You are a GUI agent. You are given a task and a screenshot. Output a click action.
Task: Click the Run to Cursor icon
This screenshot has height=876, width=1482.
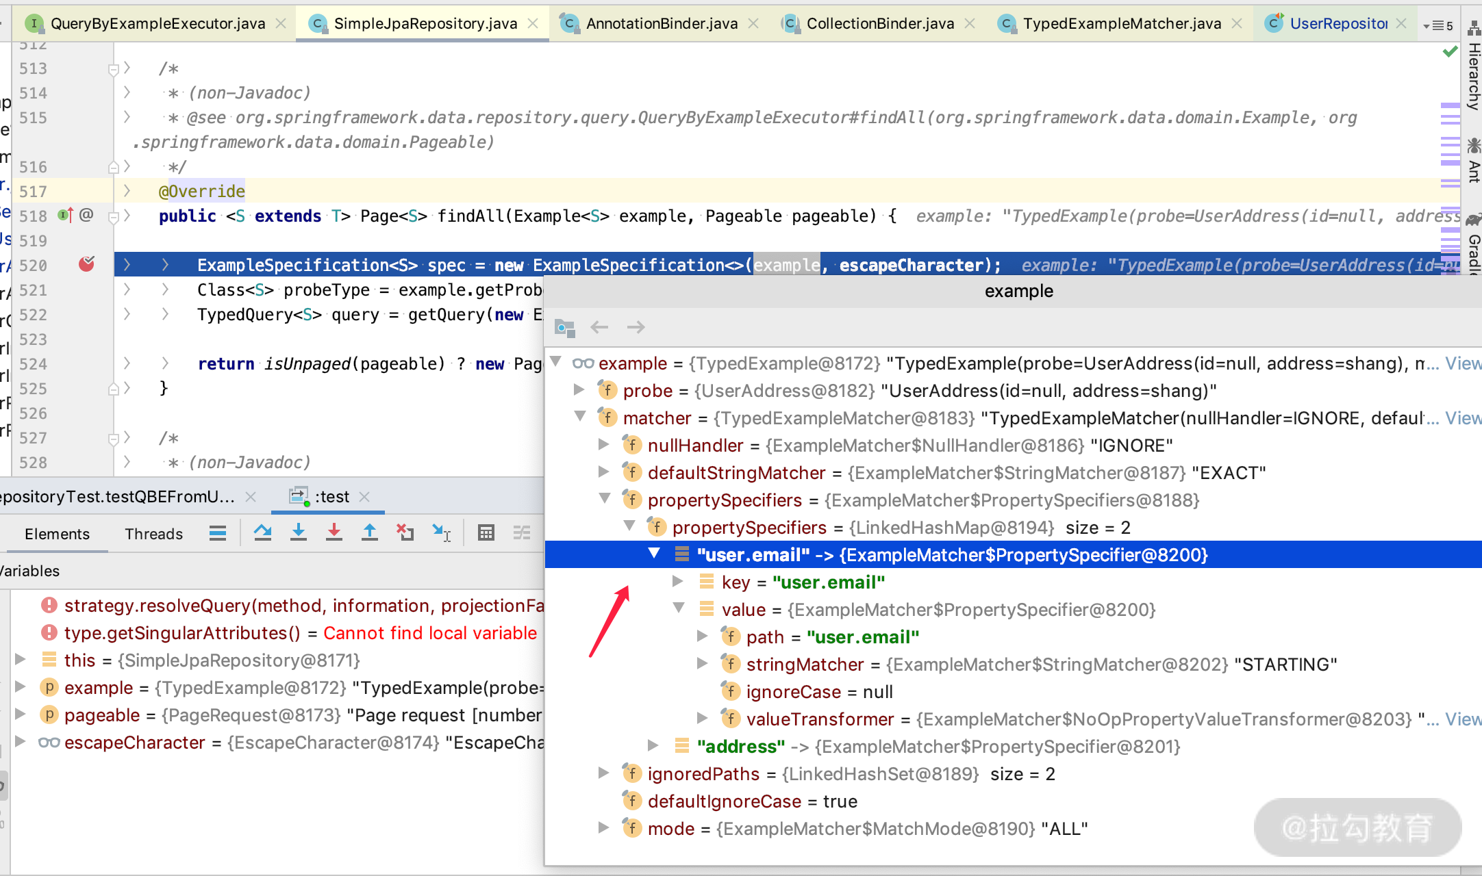[x=441, y=532]
